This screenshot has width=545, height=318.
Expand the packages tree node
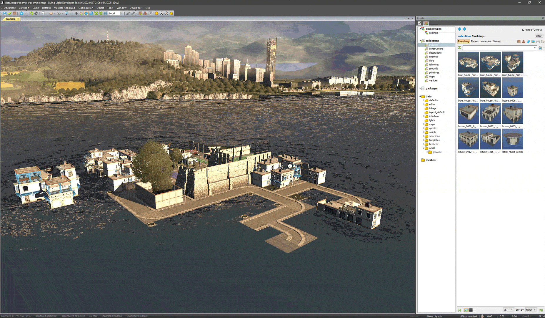(420, 88)
